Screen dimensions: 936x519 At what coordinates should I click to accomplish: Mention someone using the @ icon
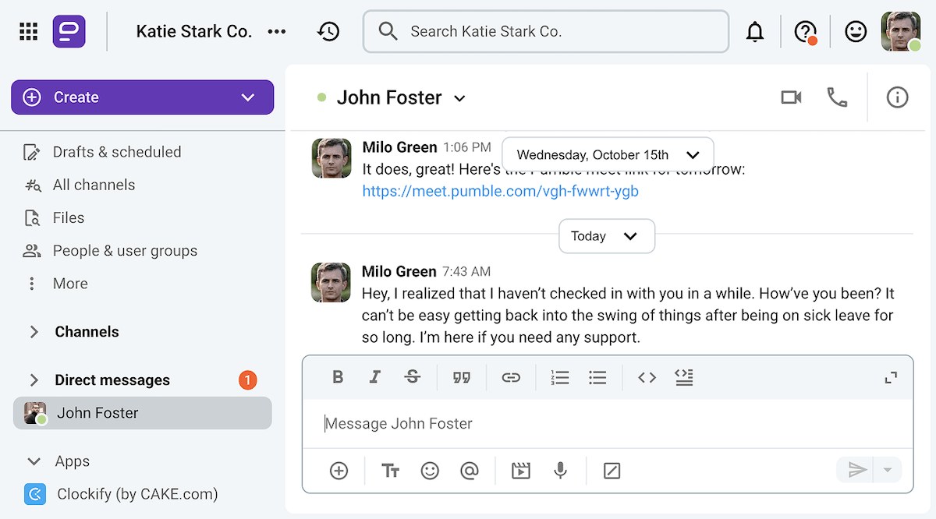click(470, 470)
